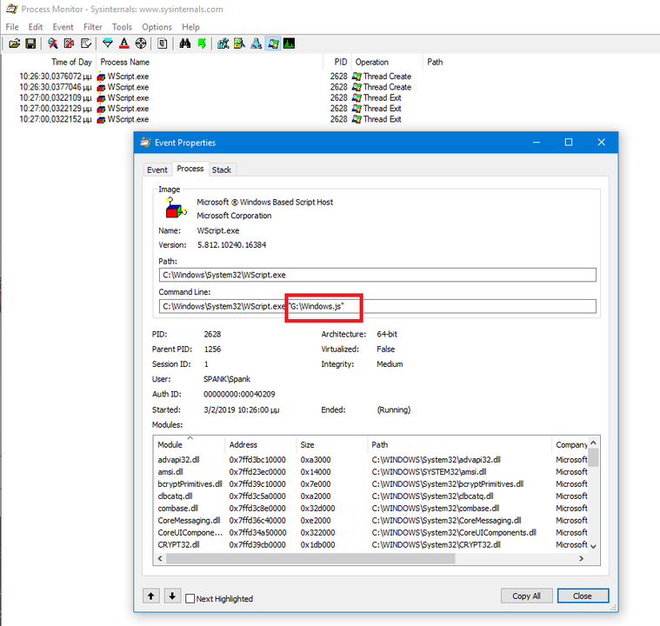The width and height of the screenshot is (660, 626).
Task: Open the Edit menu
Action: [36, 27]
